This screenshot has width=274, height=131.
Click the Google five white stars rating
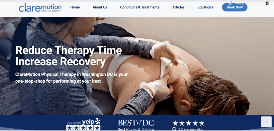(188, 123)
